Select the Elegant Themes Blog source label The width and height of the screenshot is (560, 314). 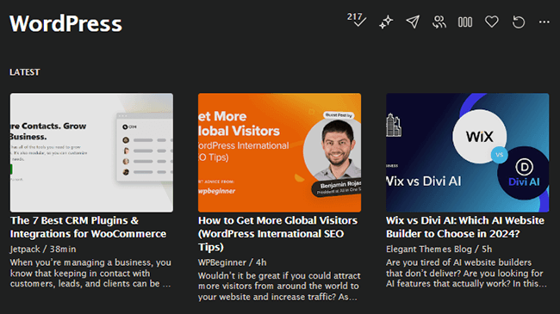point(429,249)
